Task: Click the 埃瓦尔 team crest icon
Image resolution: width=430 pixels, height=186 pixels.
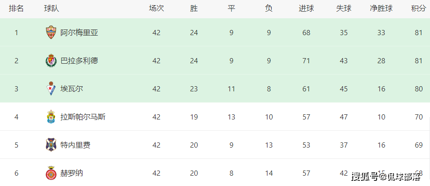Action: 51,89
